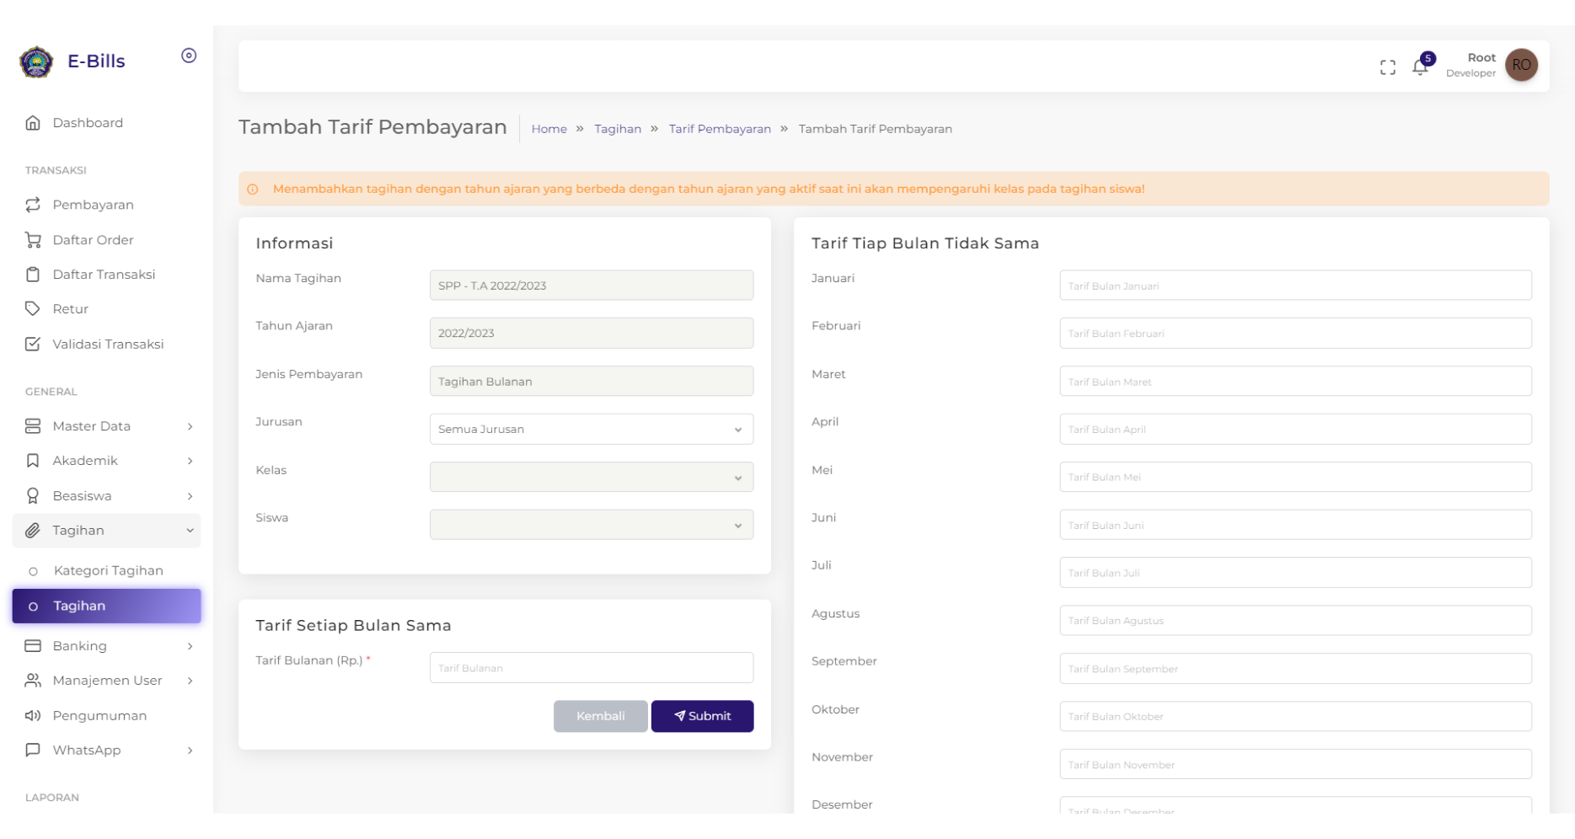Open the Siswa dropdown

592,525
